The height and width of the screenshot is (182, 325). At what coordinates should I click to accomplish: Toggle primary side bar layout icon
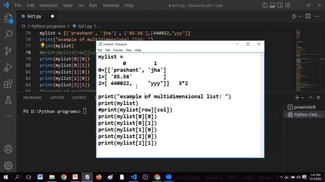tap(265, 5)
